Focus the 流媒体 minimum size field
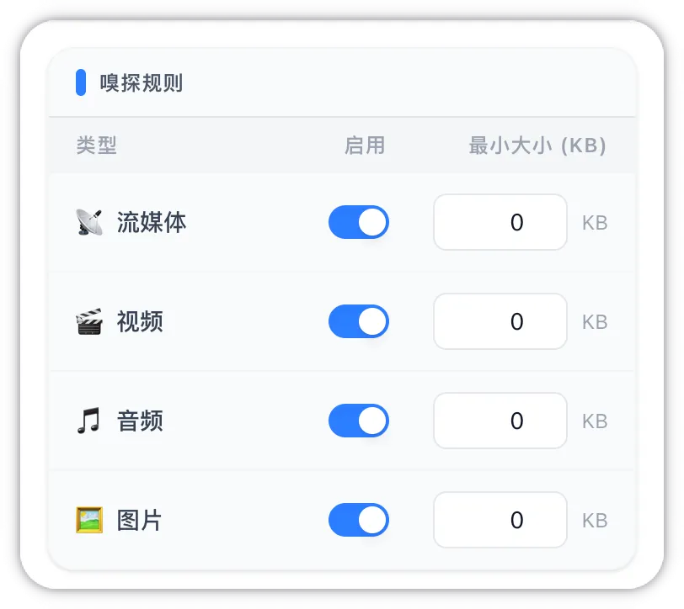Screen dimensions: 684x609 point(500,222)
